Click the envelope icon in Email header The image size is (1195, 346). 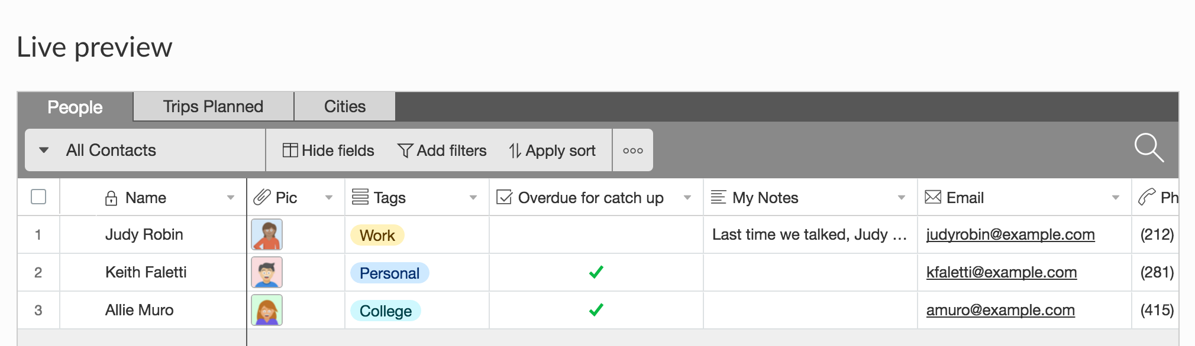[932, 197]
